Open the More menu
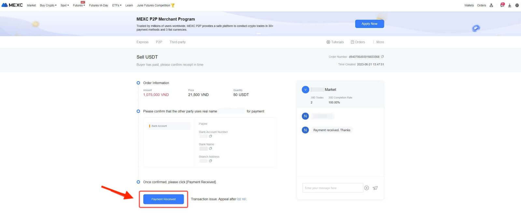Image resolution: width=521 pixels, height=214 pixels. click(378, 42)
